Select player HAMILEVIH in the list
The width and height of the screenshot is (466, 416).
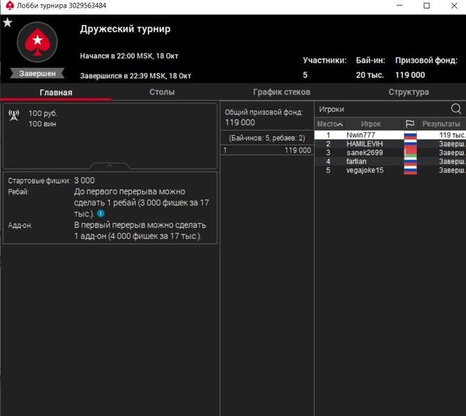(x=364, y=144)
